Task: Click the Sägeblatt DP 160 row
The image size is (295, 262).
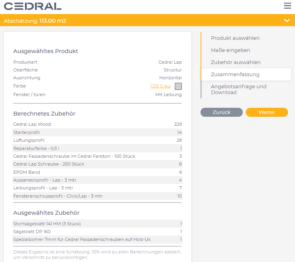Action: pyautogui.click(x=97, y=232)
